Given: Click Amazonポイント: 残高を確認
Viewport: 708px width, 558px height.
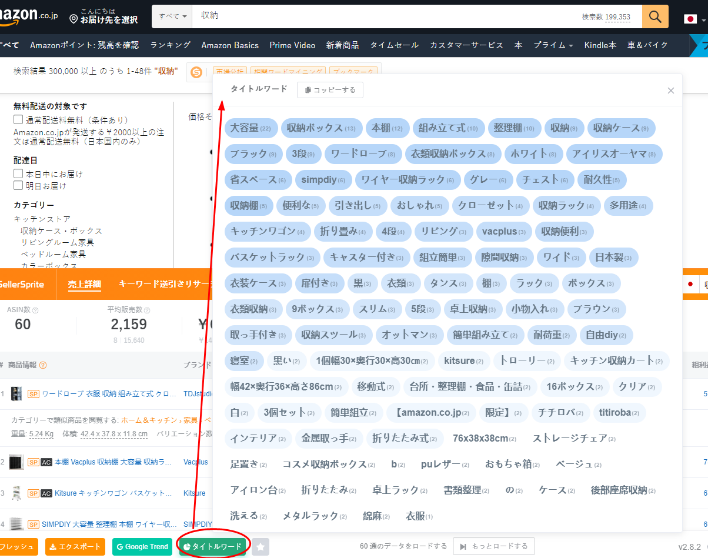Looking at the screenshot, I should (85, 45).
